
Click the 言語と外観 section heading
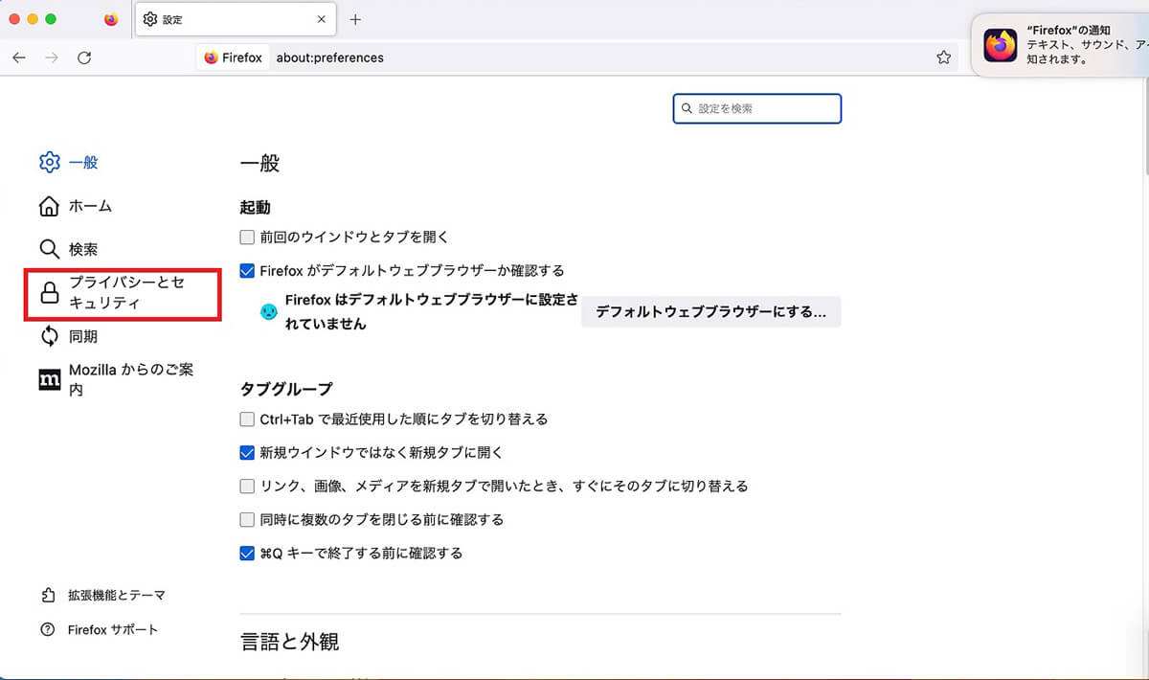click(289, 641)
